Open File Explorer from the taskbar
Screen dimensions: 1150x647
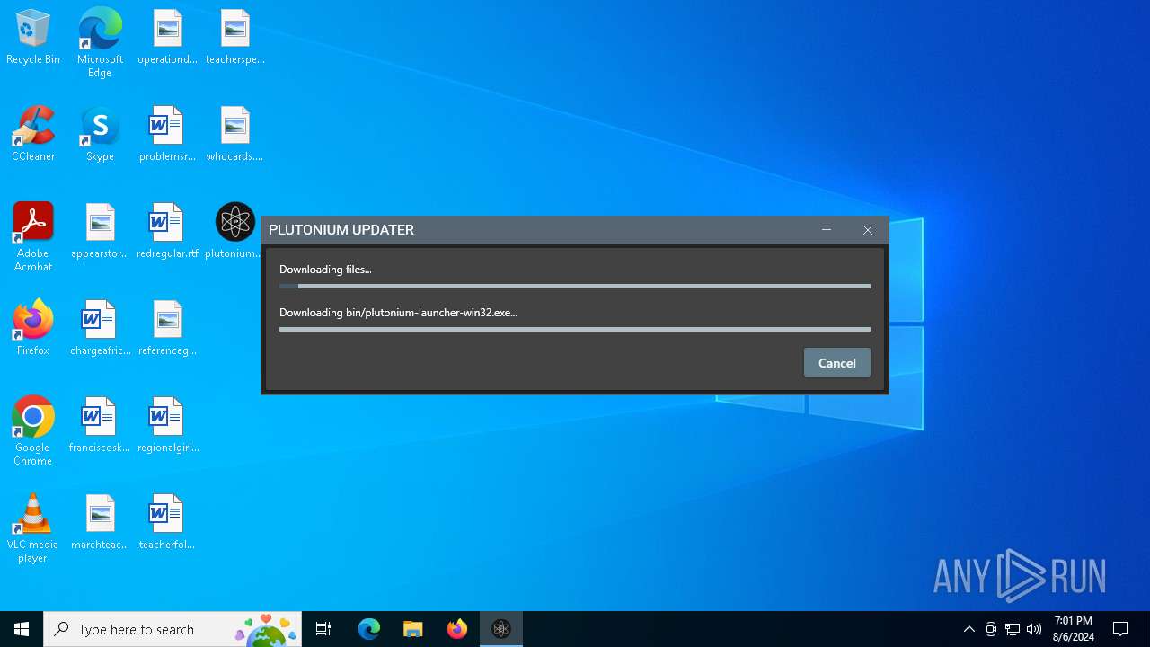point(412,629)
